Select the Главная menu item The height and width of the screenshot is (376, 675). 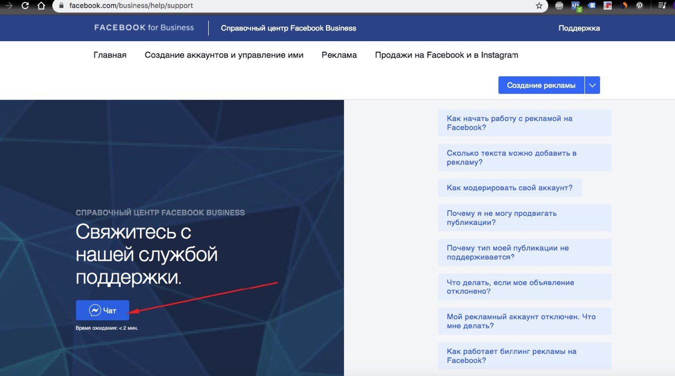pyautogui.click(x=110, y=55)
